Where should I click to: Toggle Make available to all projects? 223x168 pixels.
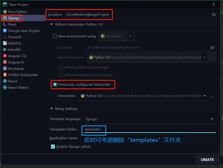(x=61, y=75)
